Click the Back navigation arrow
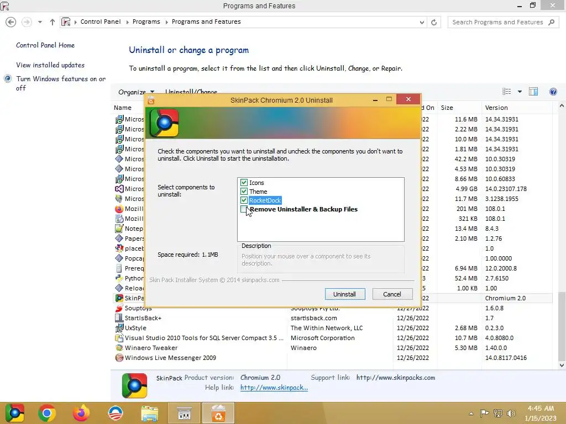This screenshot has height=424, width=566. (11, 22)
